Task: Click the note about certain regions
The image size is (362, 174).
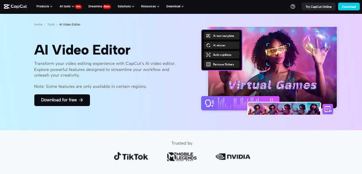Action: [90, 87]
